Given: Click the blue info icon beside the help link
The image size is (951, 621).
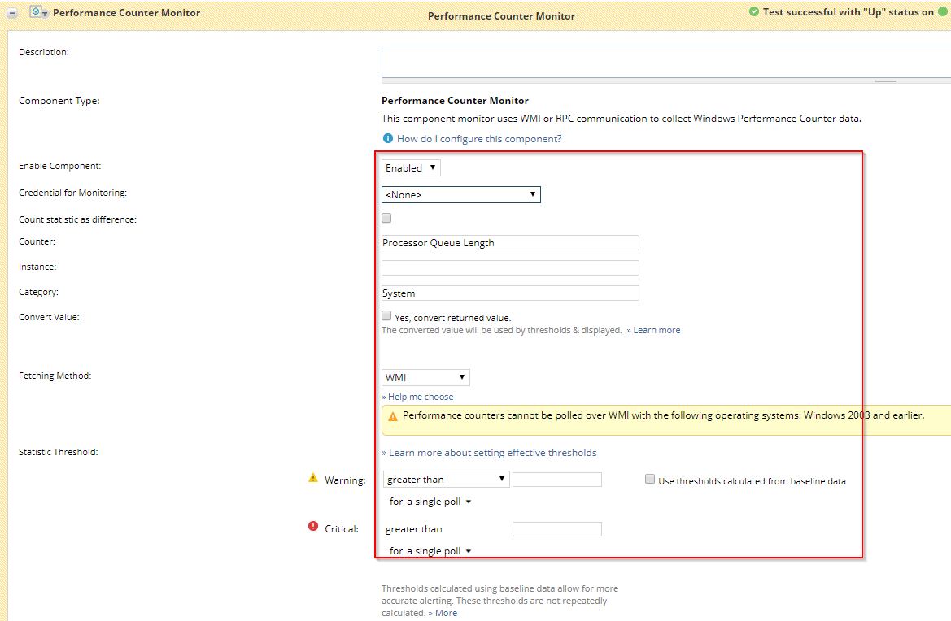Looking at the screenshot, I should pyautogui.click(x=387, y=138).
